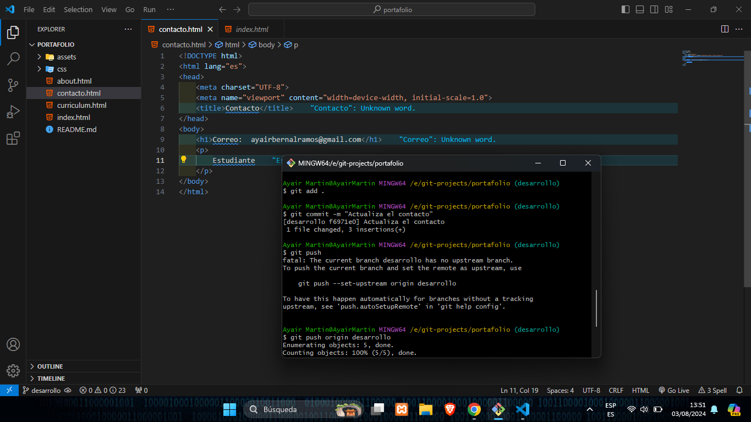Viewport: 751px width, 422px height.
Task: Go back using the left arrow
Action: pos(222,9)
